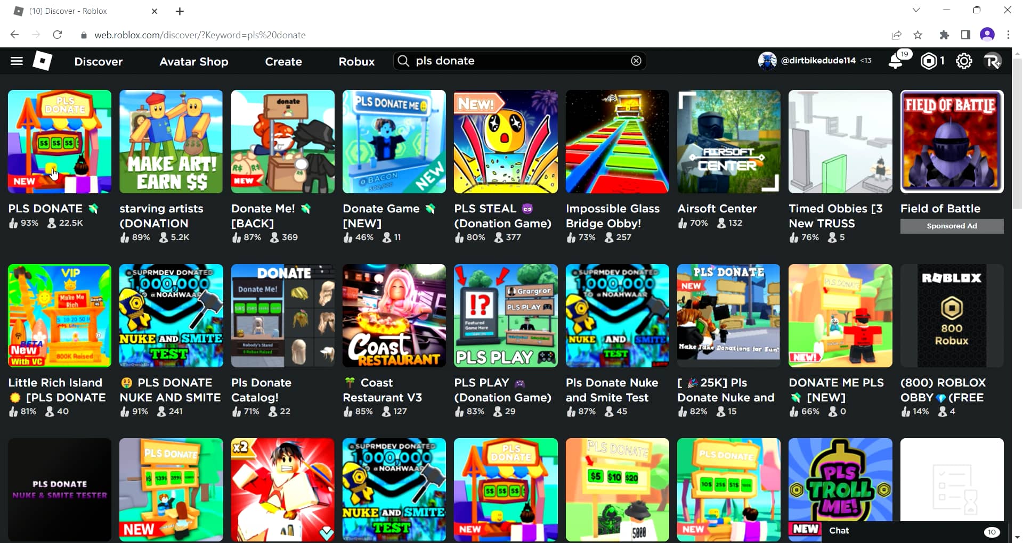Check your Robux balance icon
Image resolution: width=1023 pixels, height=543 pixels.
[928, 61]
